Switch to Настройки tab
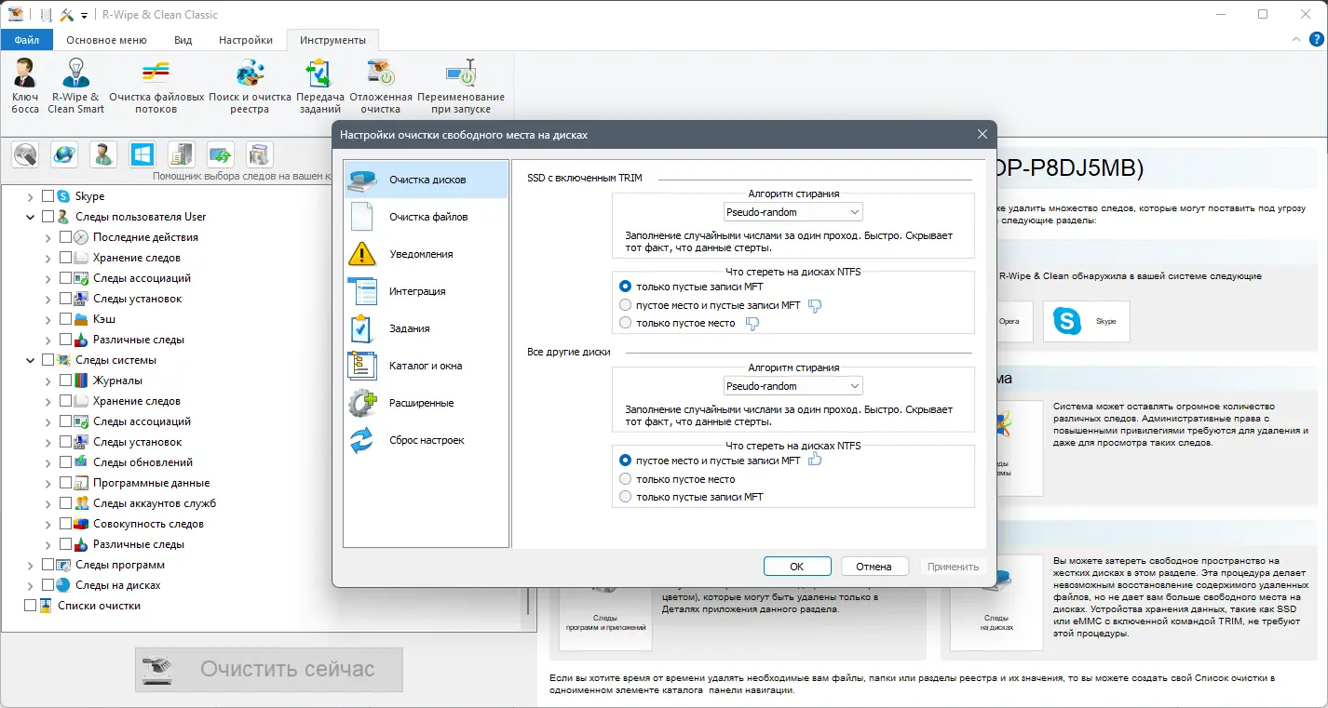The image size is (1328, 708). pyautogui.click(x=246, y=40)
